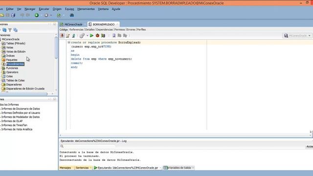Viewport: 313px width, 176px height.
Task: Open the Ayuda menu
Action: pyautogui.click(x=116, y=9)
